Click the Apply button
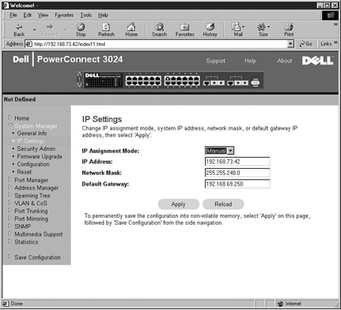The image size is (341, 310). point(178,204)
